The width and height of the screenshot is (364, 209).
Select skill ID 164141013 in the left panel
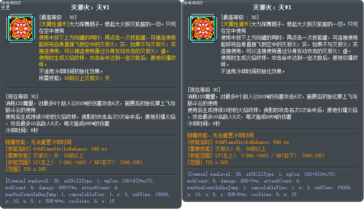10,3
